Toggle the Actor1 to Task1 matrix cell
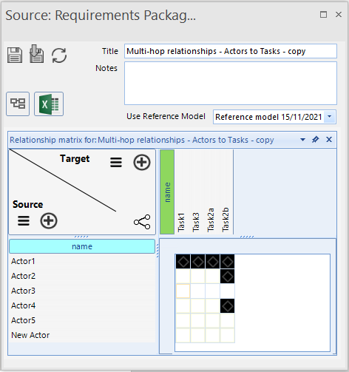Image resolution: width=349 pixels, height=372 pixels. tap(183, 262)
